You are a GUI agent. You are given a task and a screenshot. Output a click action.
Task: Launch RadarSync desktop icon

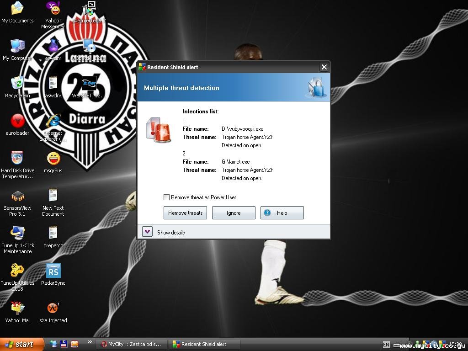click(53, 275)
